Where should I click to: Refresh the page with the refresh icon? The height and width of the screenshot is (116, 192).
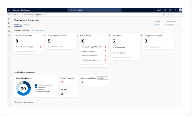click(x=172, y=15)
